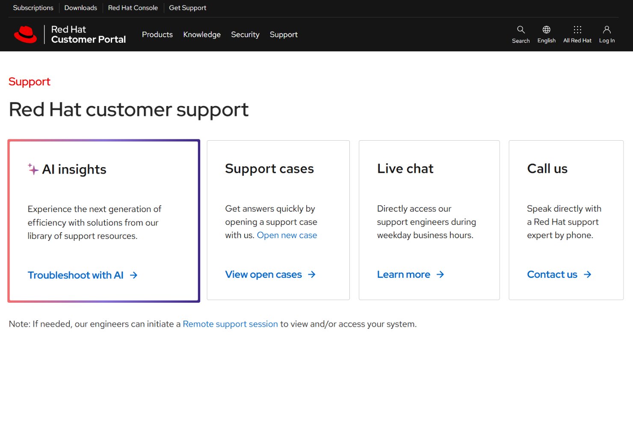Click text 'Experience the next generation of'
The width and height of the screenshot is (633, 422).
(x=95, y=209)
